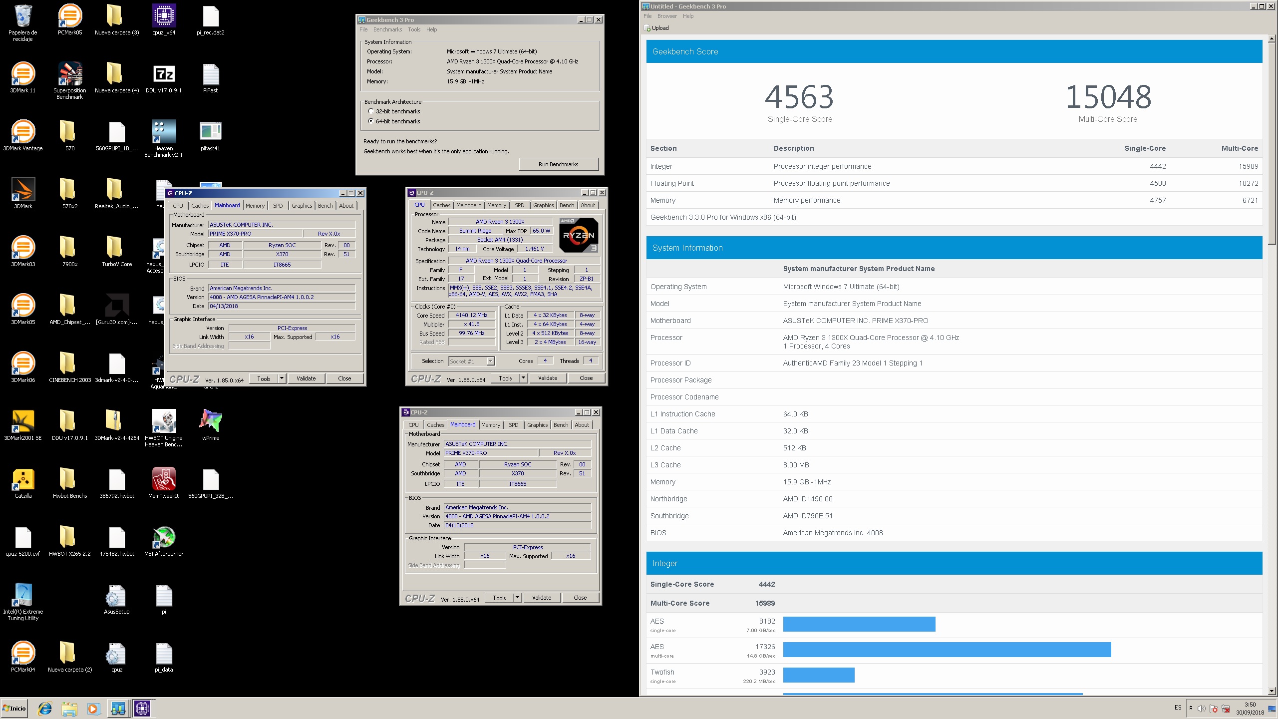Select the MSI Afterburner shortcut
This screenshot has width=1278, height=719.
(164, 541)
